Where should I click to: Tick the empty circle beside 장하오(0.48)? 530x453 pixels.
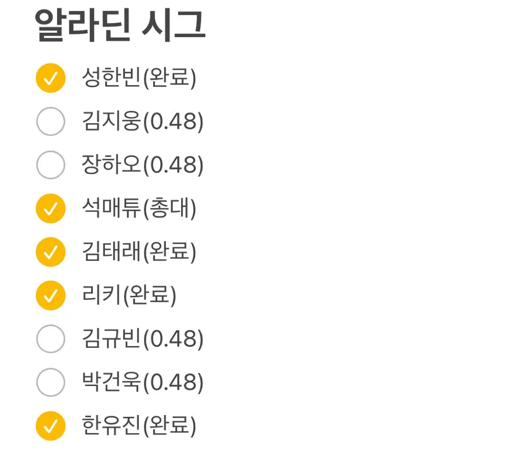pos(50,165)
